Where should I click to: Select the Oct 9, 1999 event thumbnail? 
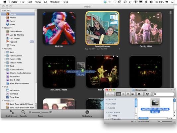(146, 28)
